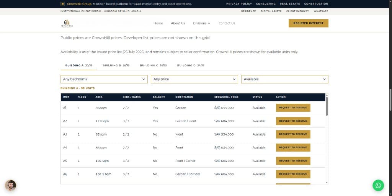Click the 101 sqm area cell
This screenshot has width=392, height=196.
(x=102, y=161)
